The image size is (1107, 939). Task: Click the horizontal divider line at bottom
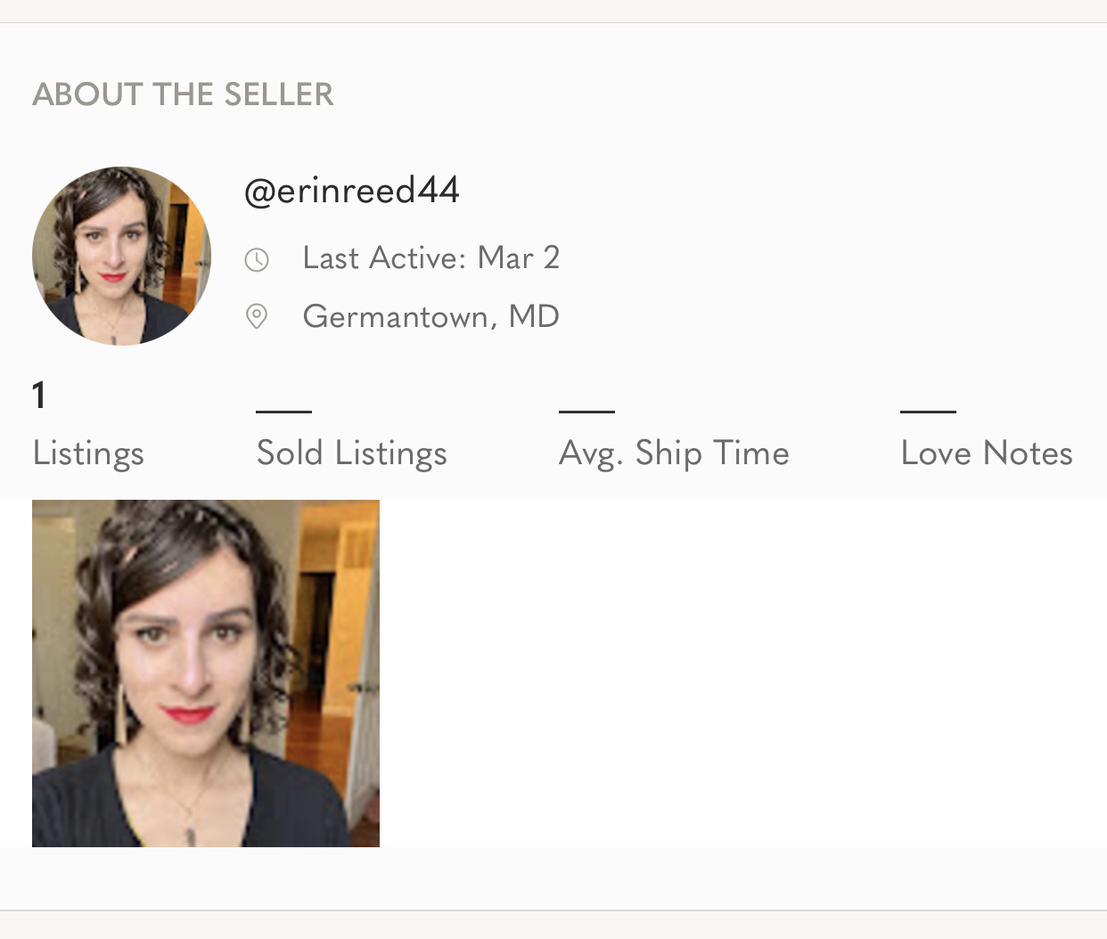tap(553, 910)
